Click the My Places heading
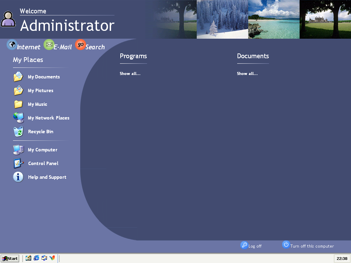 tap(28, 60)
